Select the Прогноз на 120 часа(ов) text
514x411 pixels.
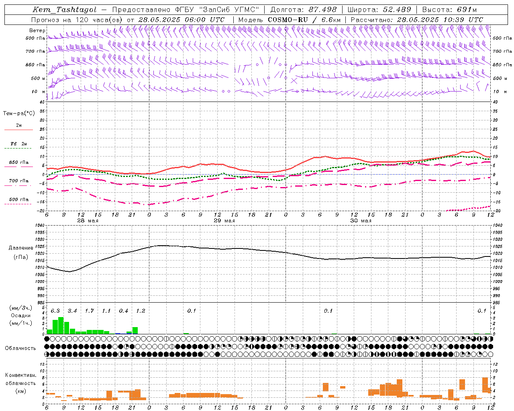[x=78, y=19]
